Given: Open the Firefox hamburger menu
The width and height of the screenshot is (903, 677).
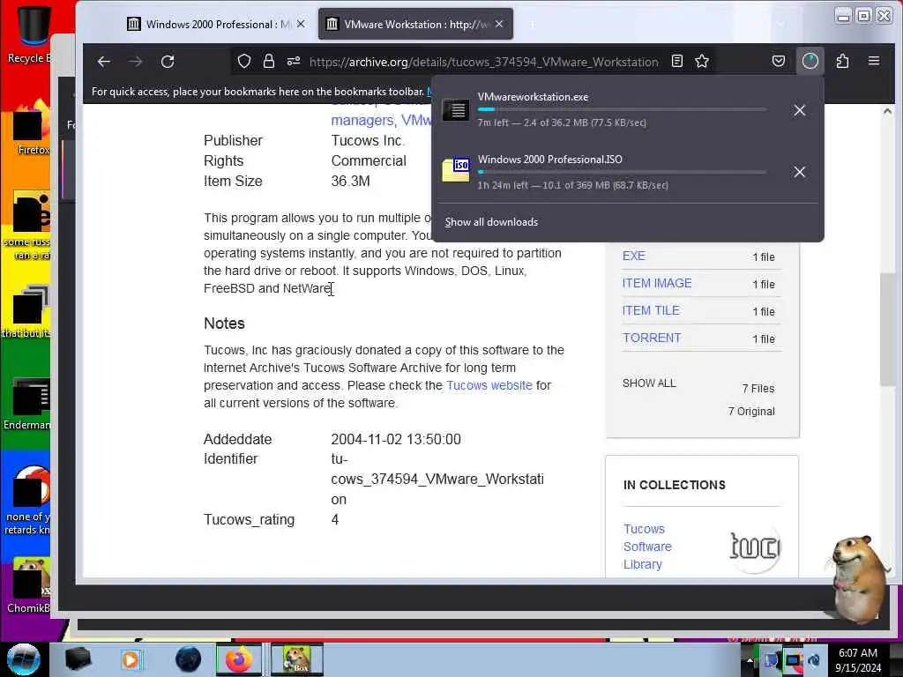Looking at the screenshot, I should [x=874, y=61].
